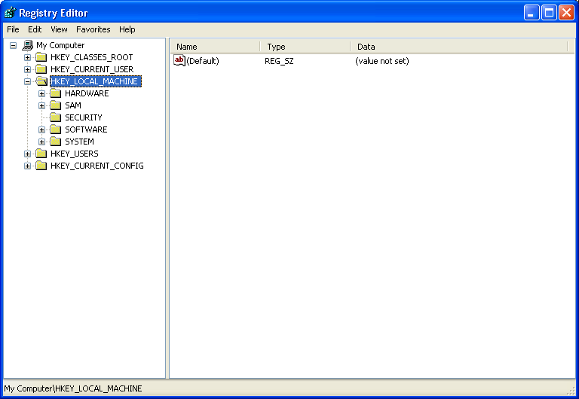Click the HKEY_USERS folder icon
Image resolution: width=579 pixels, height=399 pixels.
[x=41, y=154]
